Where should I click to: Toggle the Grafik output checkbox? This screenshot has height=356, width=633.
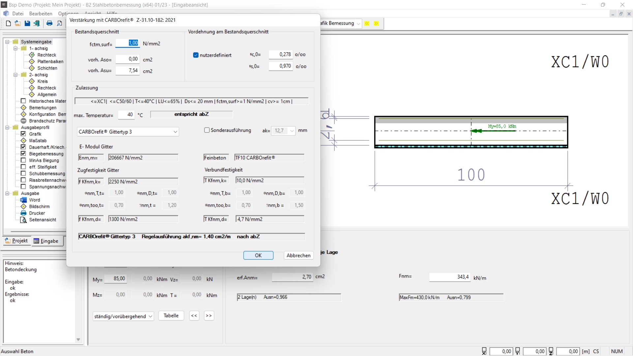[23, 134]
